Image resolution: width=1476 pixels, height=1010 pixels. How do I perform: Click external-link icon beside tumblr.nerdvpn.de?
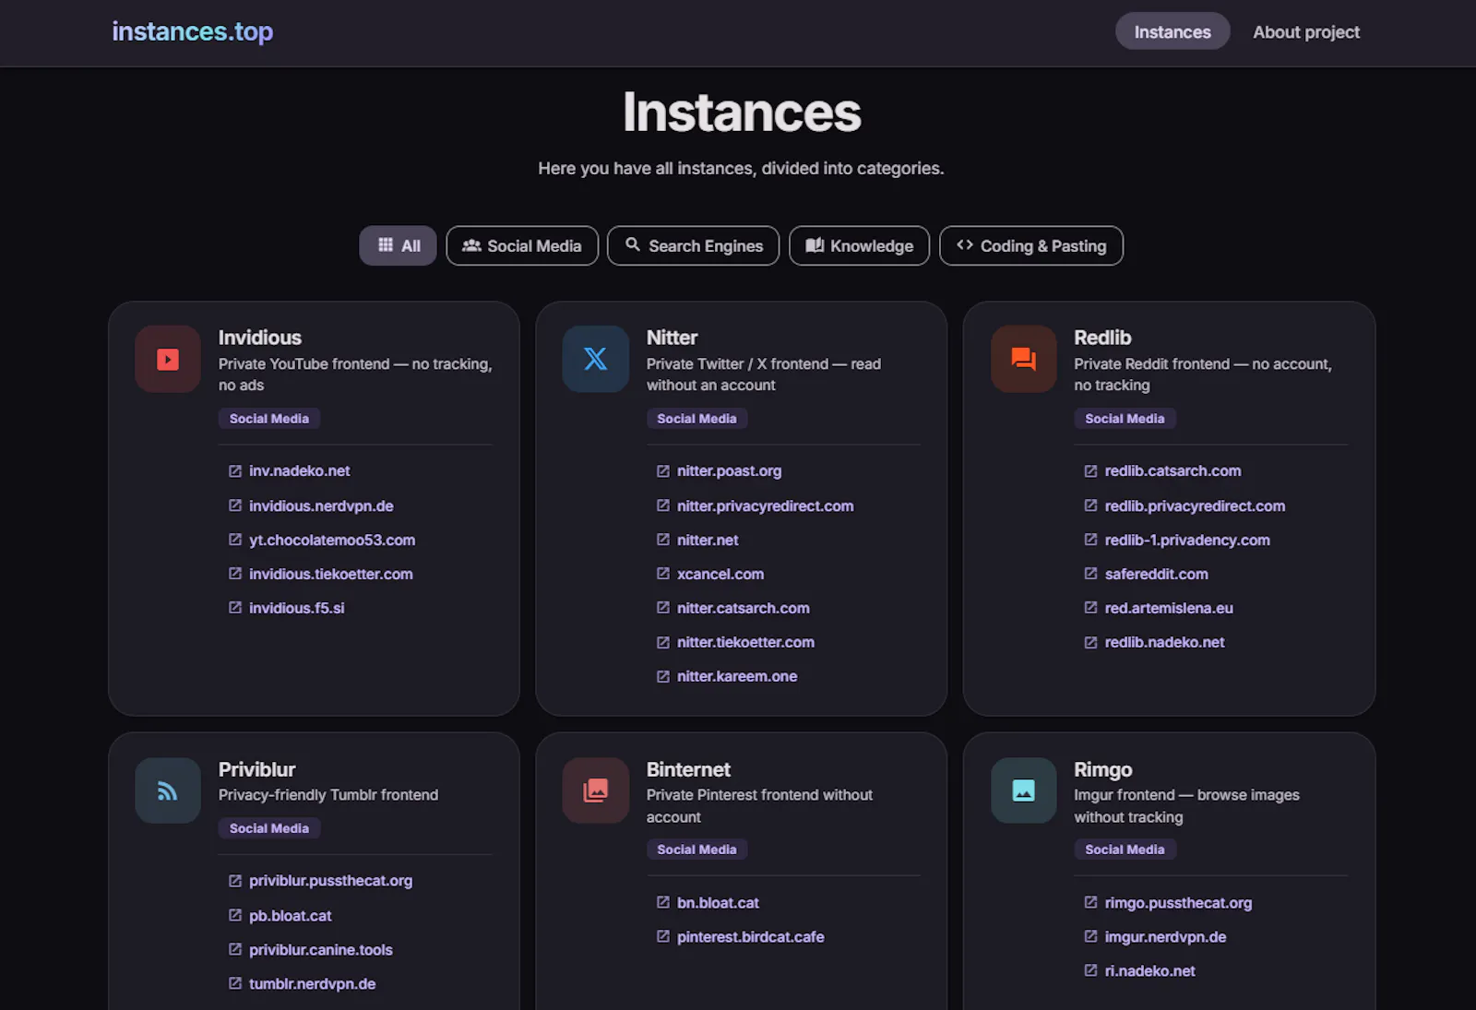[x=235, y=983]
